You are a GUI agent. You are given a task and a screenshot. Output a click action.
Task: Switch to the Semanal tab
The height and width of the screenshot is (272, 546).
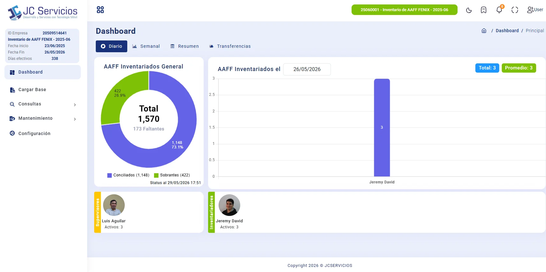coord(146,46)
